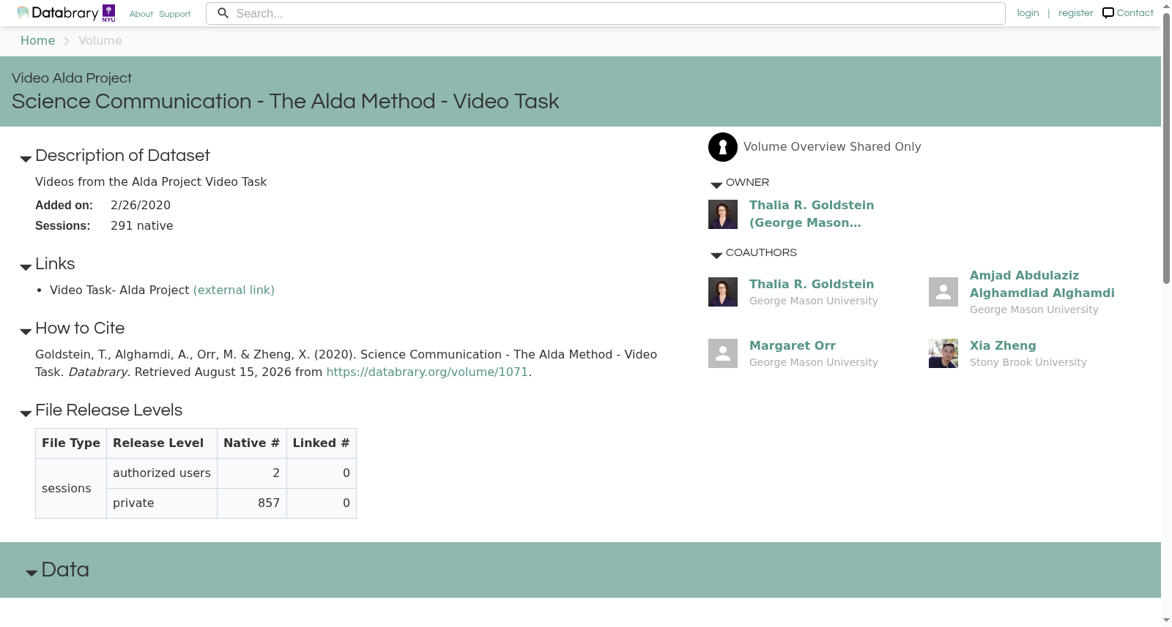Click the Databrary logo
Image resolution: width=1172 pixels, height=627 pixels.
(x=57, y=13)
